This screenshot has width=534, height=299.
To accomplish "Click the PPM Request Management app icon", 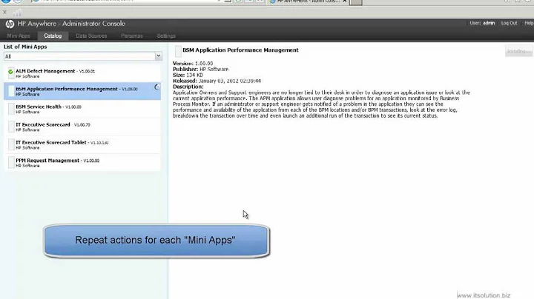I will pyautogui.click(x=11, y=162).
